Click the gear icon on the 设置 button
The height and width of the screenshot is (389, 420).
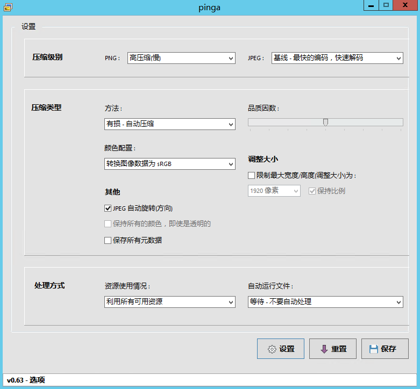(x=272, y=349)
